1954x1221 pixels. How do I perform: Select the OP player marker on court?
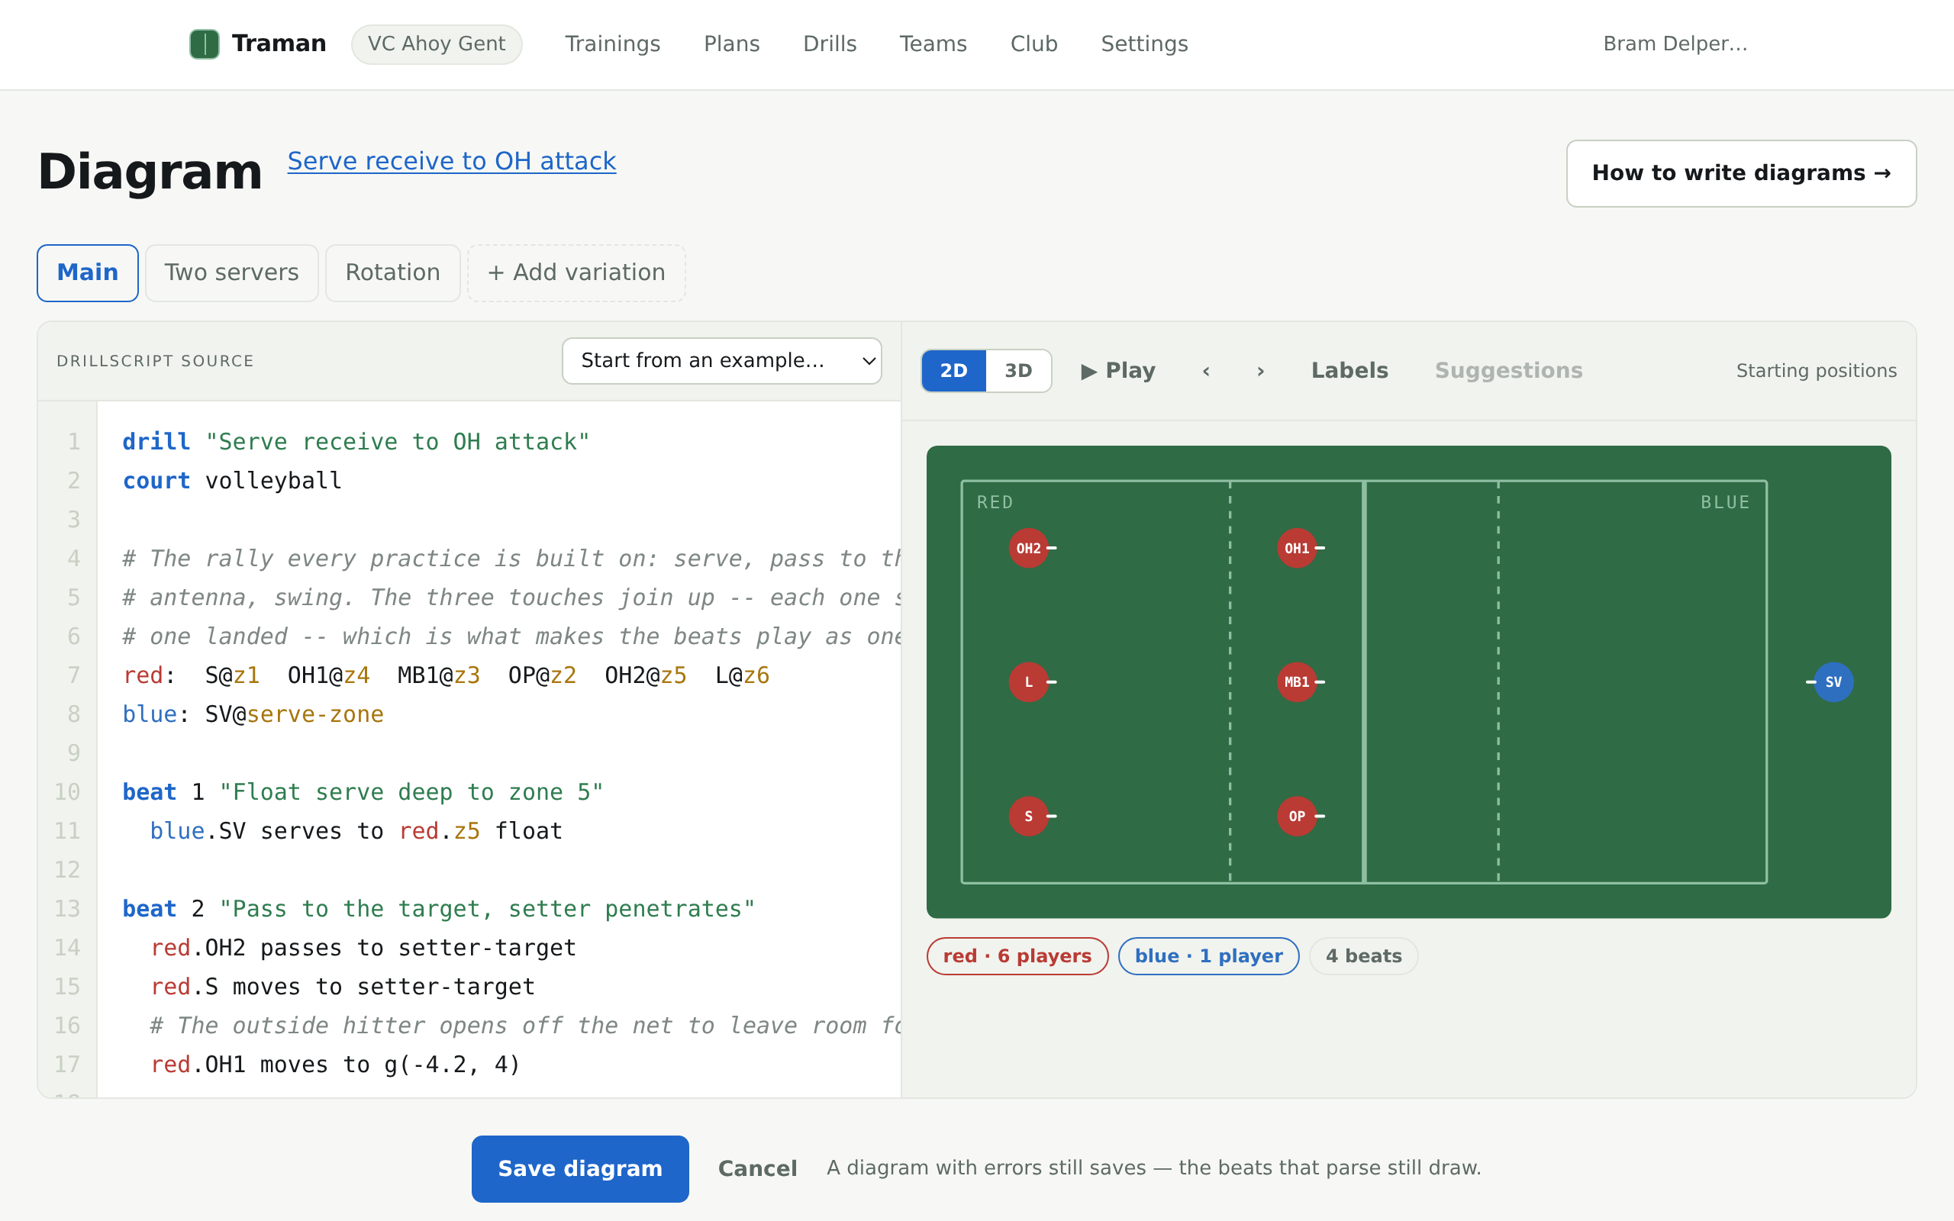tap(1296, 817)
